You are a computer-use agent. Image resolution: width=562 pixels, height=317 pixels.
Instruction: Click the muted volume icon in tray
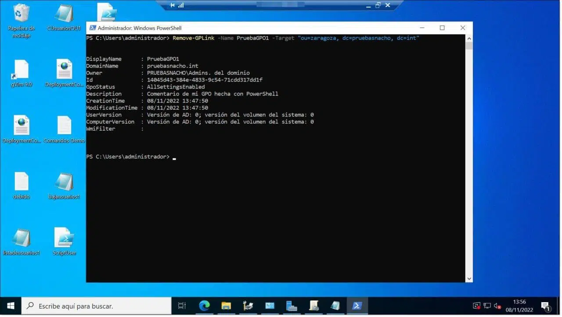pyautogui.click(x=497, y=306)
